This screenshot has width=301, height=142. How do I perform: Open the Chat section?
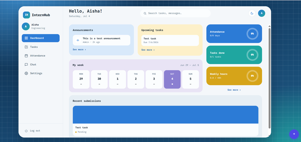41,64
